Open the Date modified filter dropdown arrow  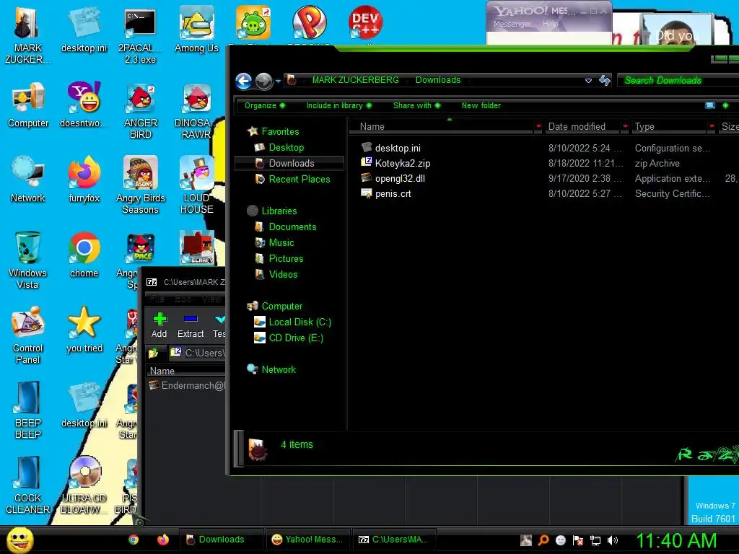[625, 126]
